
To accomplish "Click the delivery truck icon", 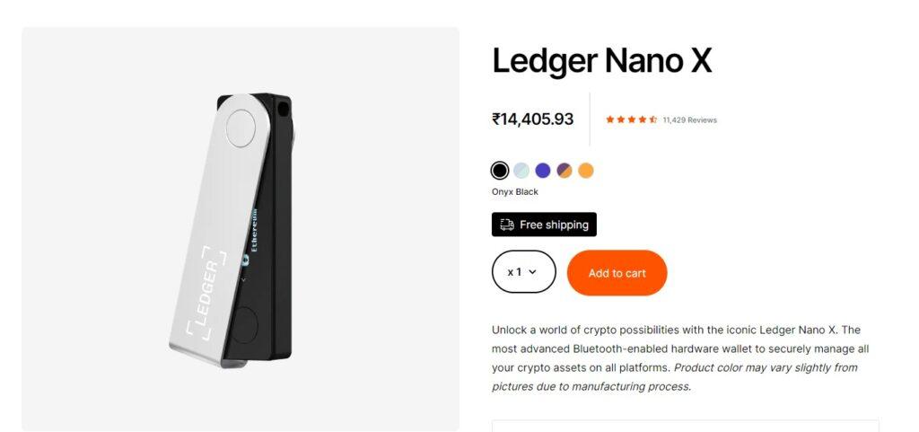I will coord(507,225).
